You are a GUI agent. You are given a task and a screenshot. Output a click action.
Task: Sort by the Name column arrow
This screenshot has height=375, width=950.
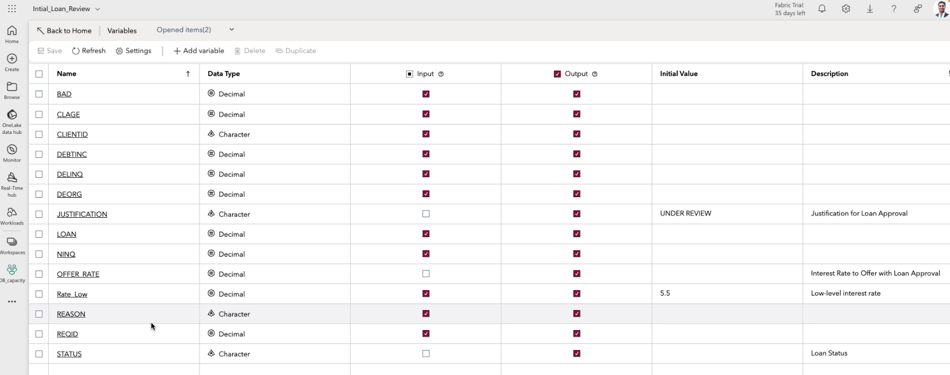click(x=188, y=74)
